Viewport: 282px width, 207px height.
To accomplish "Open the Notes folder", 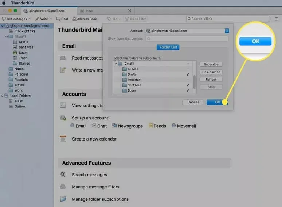I will click(19, 69).
